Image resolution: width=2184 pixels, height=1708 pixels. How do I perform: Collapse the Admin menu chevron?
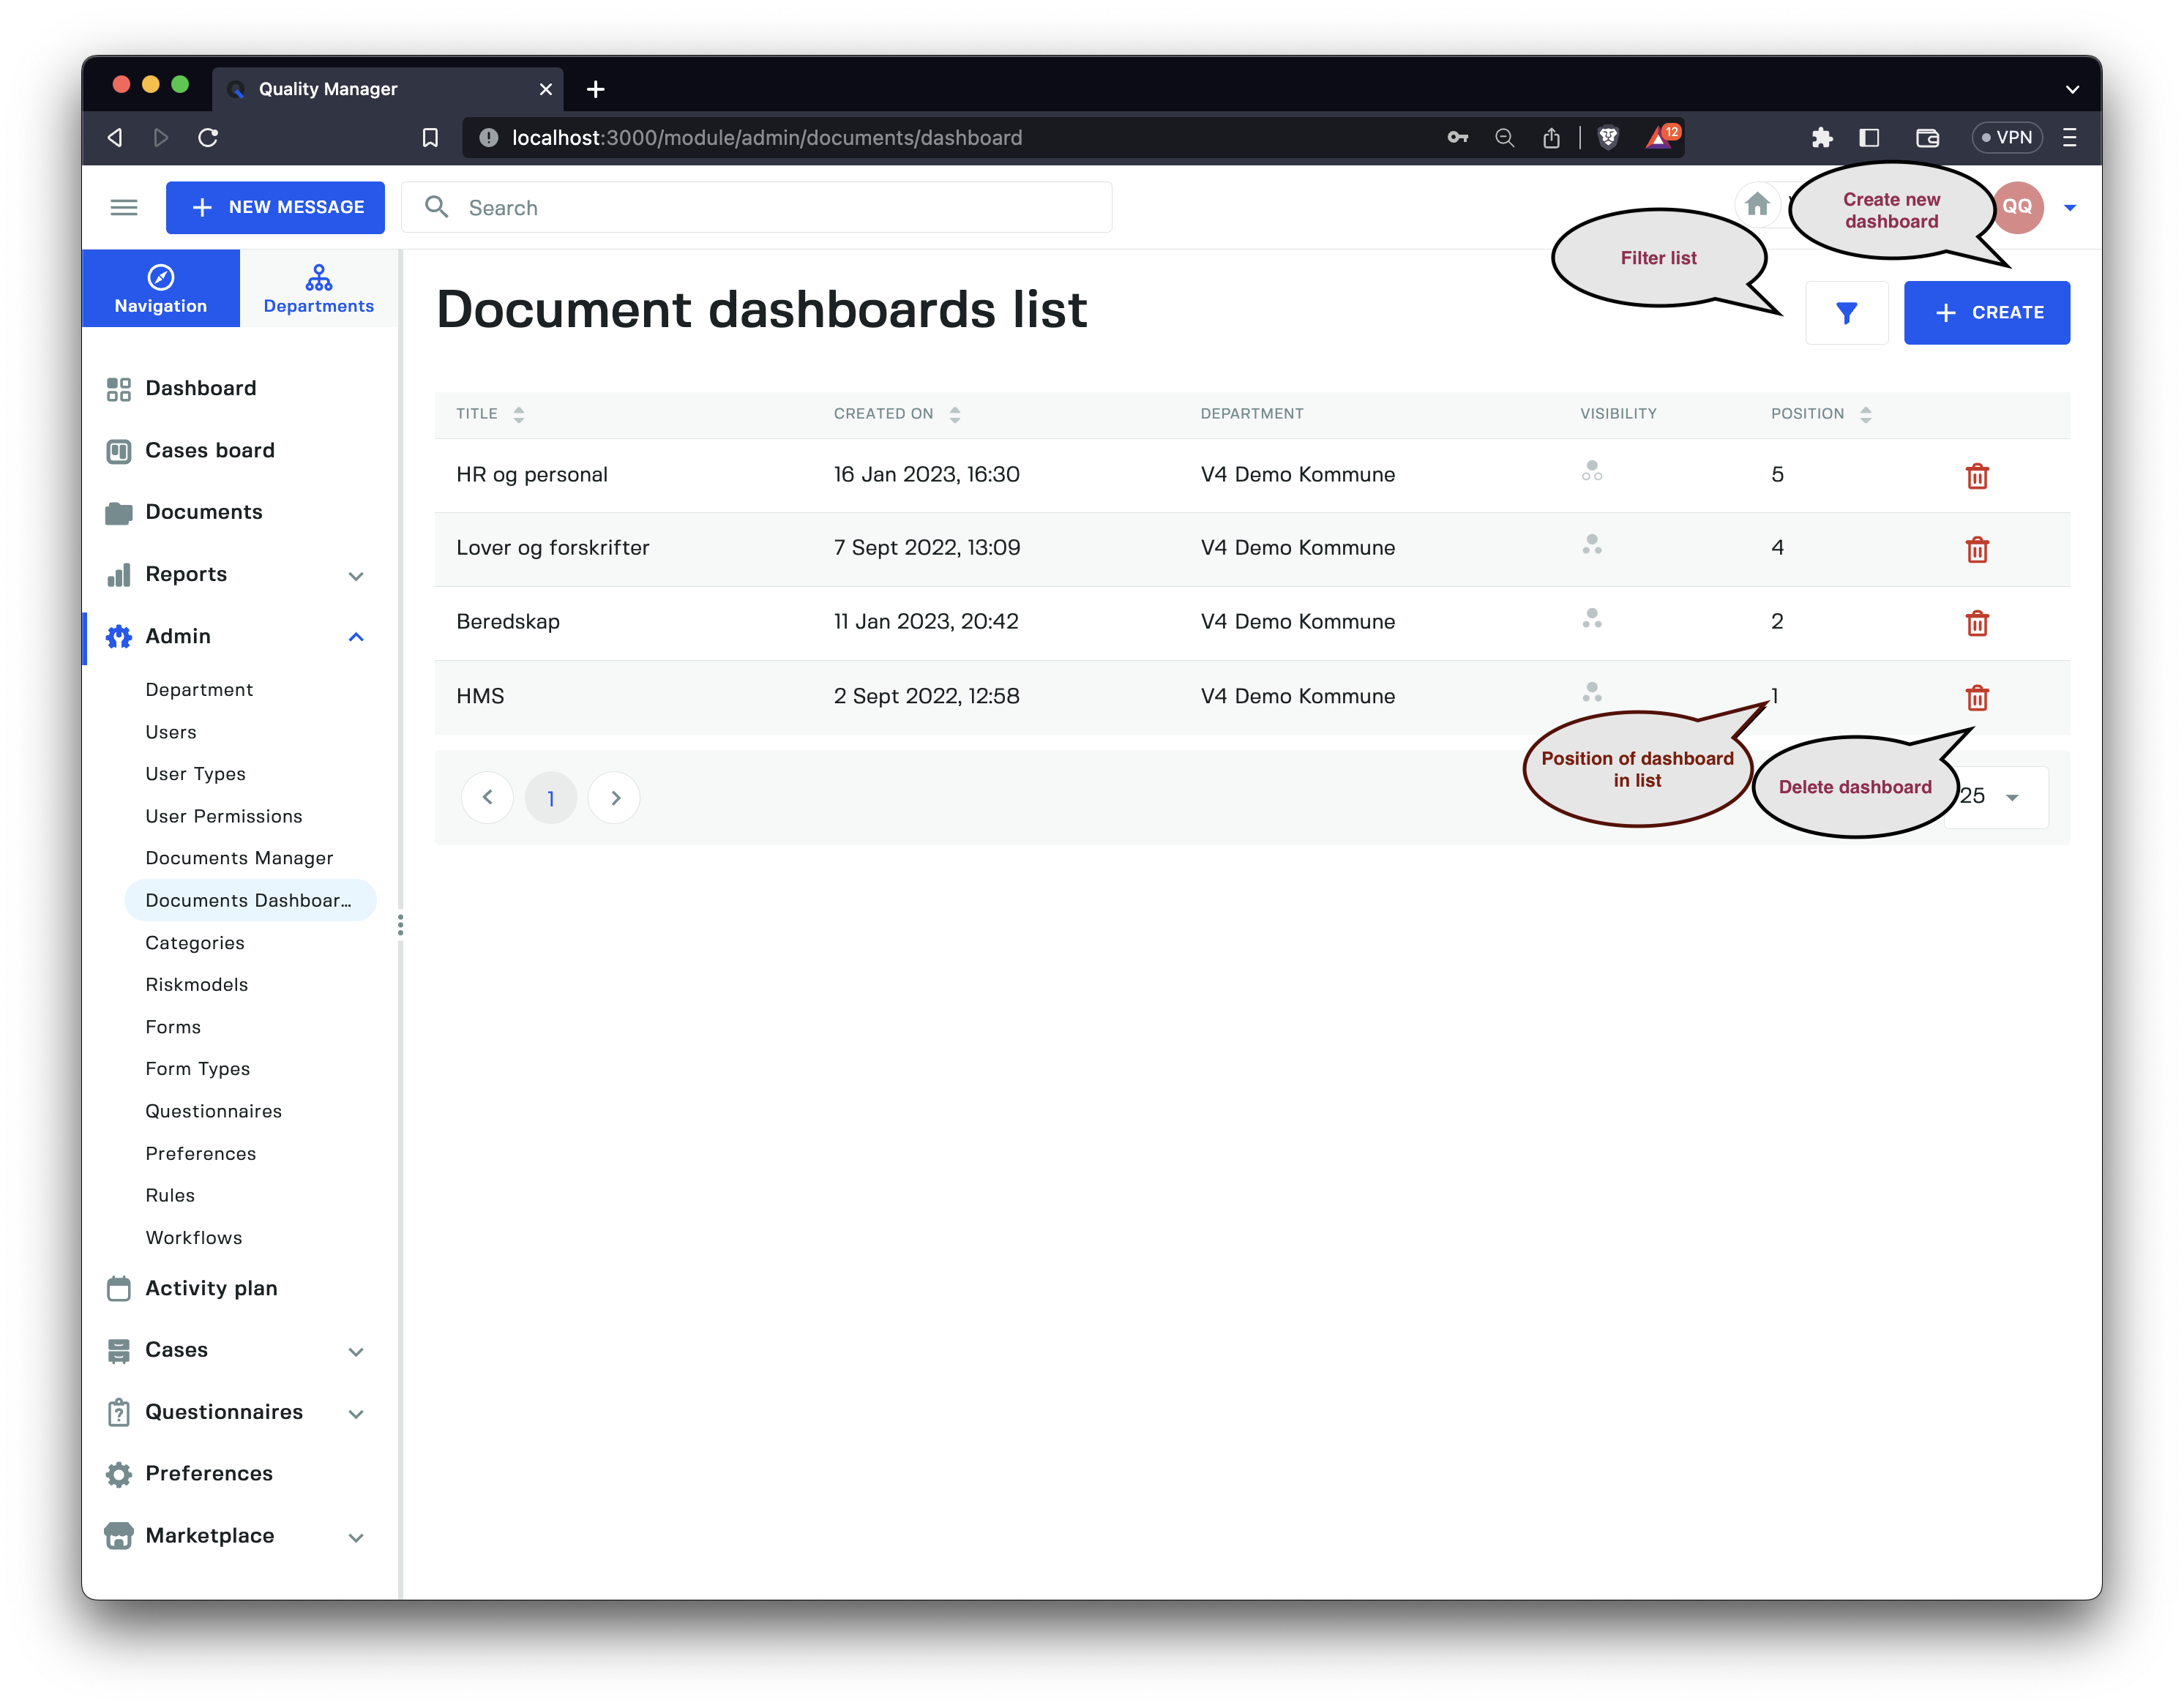356,637
